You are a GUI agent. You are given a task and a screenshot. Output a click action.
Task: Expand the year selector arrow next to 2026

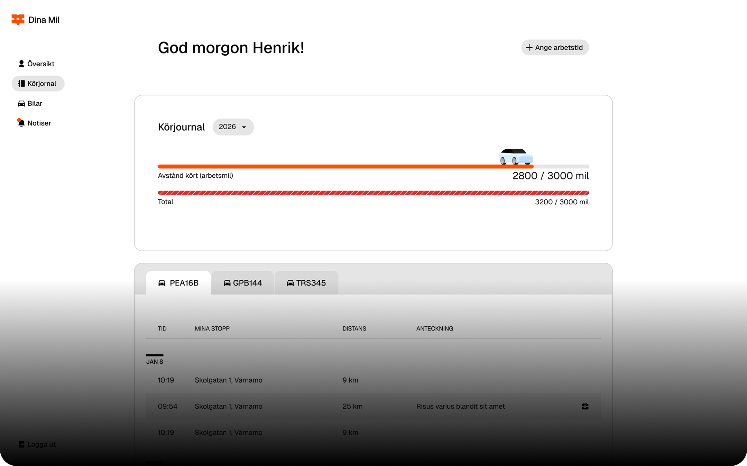(244, 127)
